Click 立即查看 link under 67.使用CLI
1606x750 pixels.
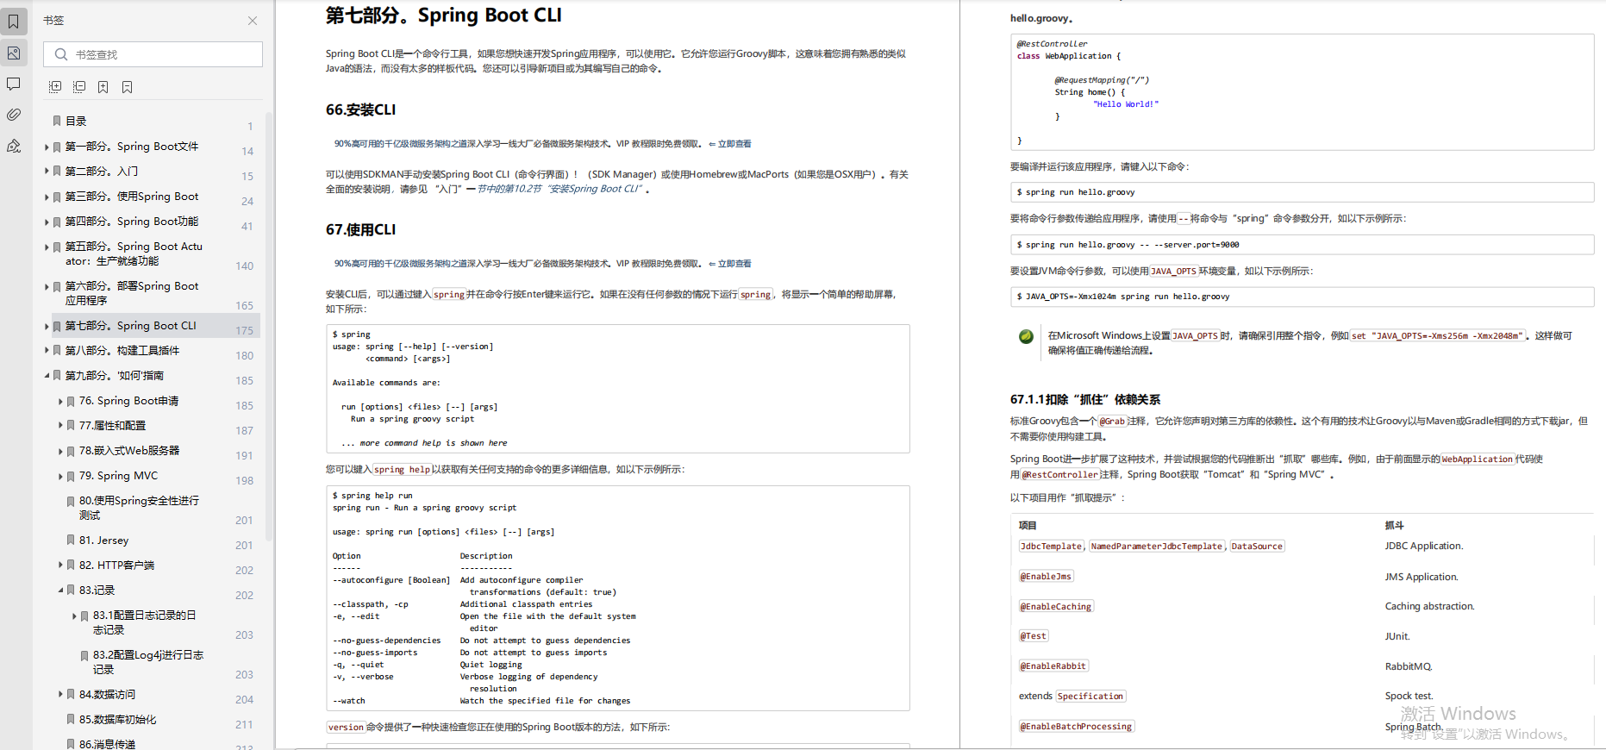point(734,264)
